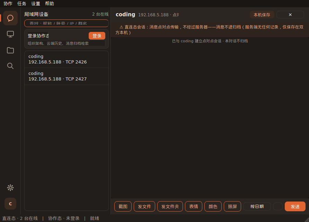Select the coding device on TCP 2426

[x=67, y=59]
